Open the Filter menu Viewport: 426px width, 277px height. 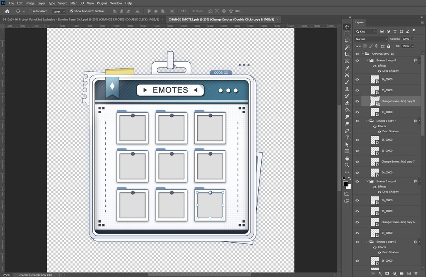click(73, 3)
